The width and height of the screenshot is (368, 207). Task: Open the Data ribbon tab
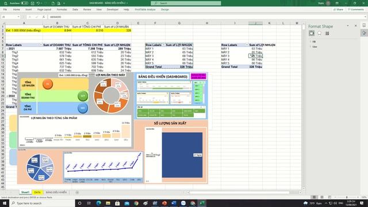click(75, 10)
